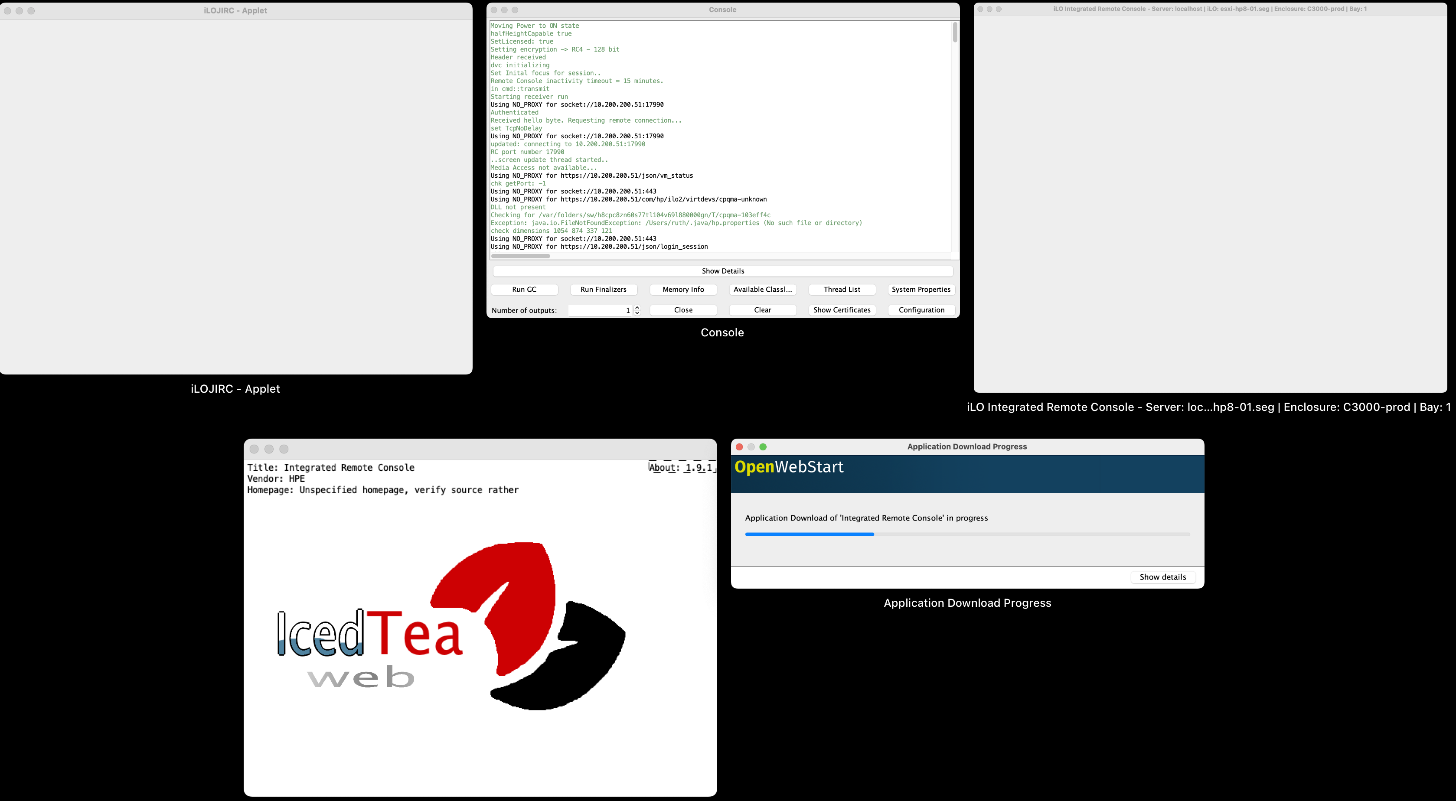Open System Properties in the Console
Viewport: 1456px width, 801px height.
click(x=921, y=289)
